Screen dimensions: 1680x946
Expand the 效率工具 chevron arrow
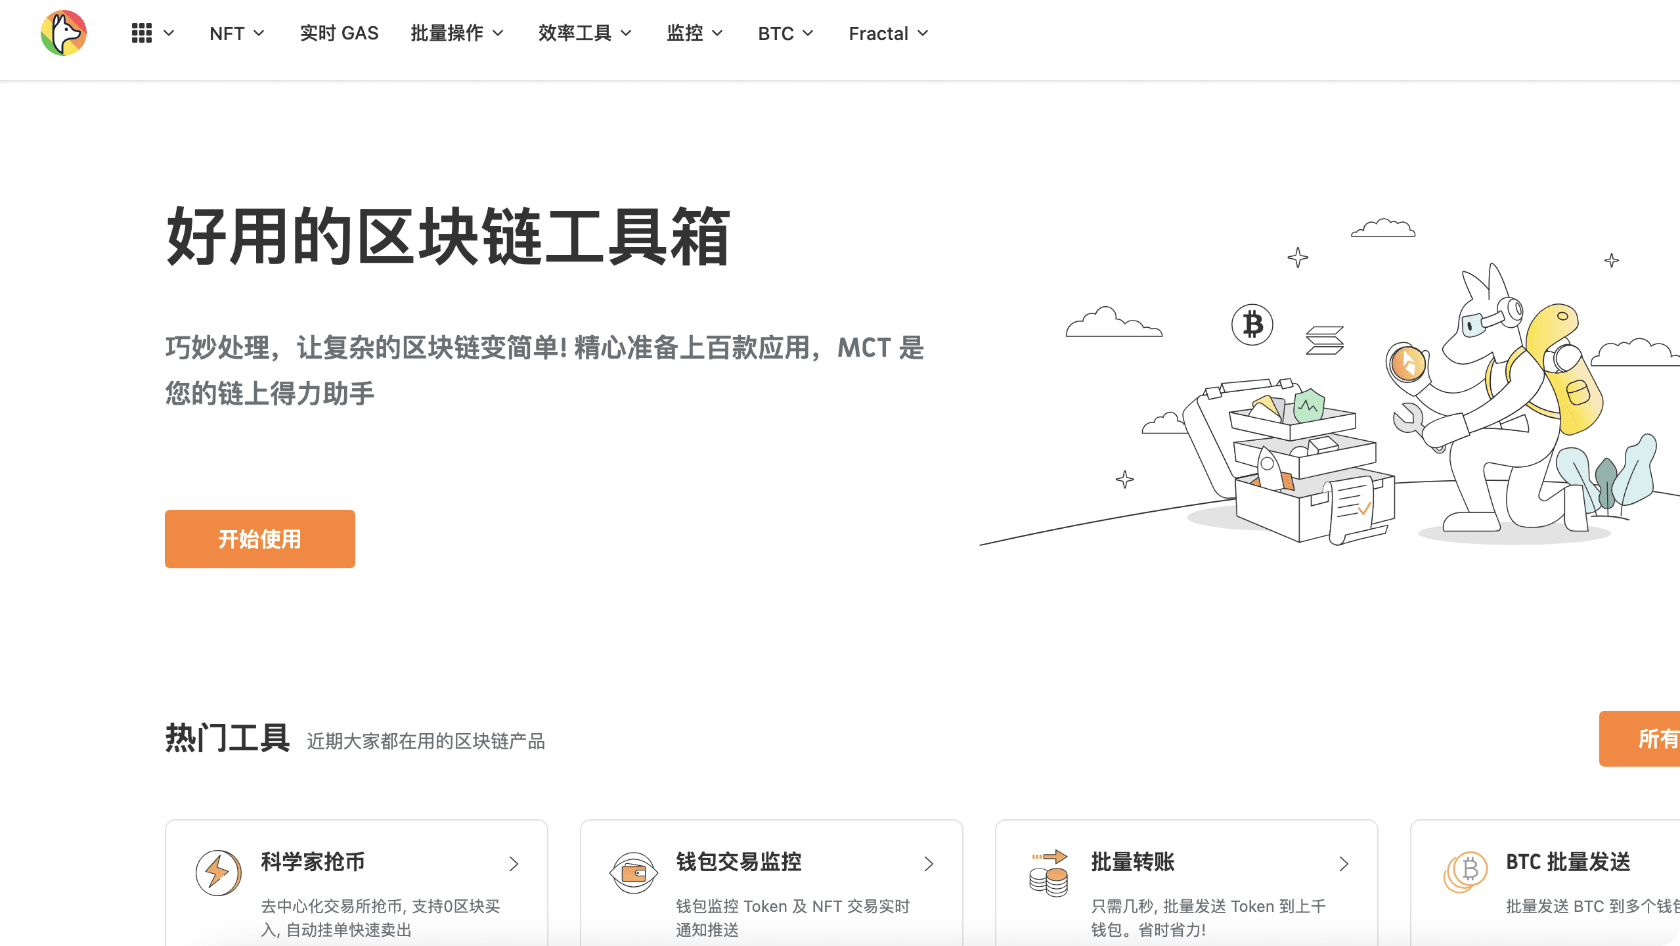(x=626, y=34)
